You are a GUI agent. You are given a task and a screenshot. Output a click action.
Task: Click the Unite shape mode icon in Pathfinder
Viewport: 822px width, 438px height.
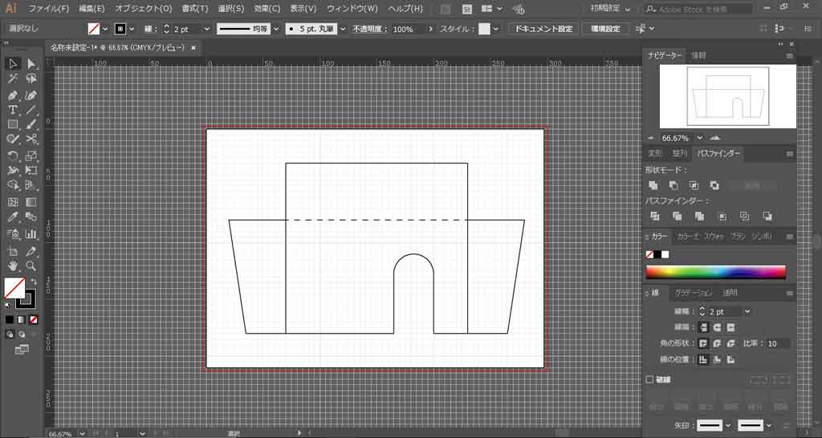pos(653,185)
